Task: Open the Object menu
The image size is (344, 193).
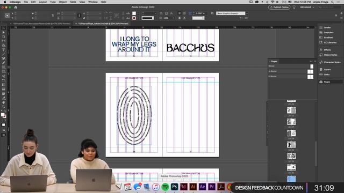Action: click(63, 2)
